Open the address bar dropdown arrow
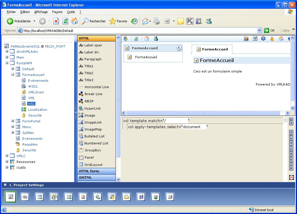 pyautogui.click(x=260, y=30)
